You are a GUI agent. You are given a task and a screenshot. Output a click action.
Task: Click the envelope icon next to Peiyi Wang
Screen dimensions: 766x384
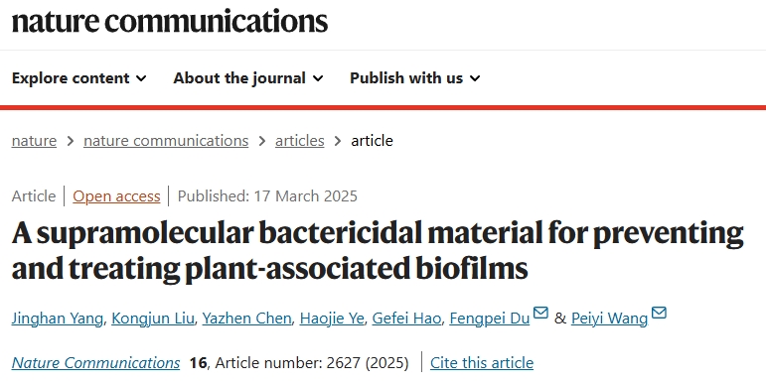point(659,313)
